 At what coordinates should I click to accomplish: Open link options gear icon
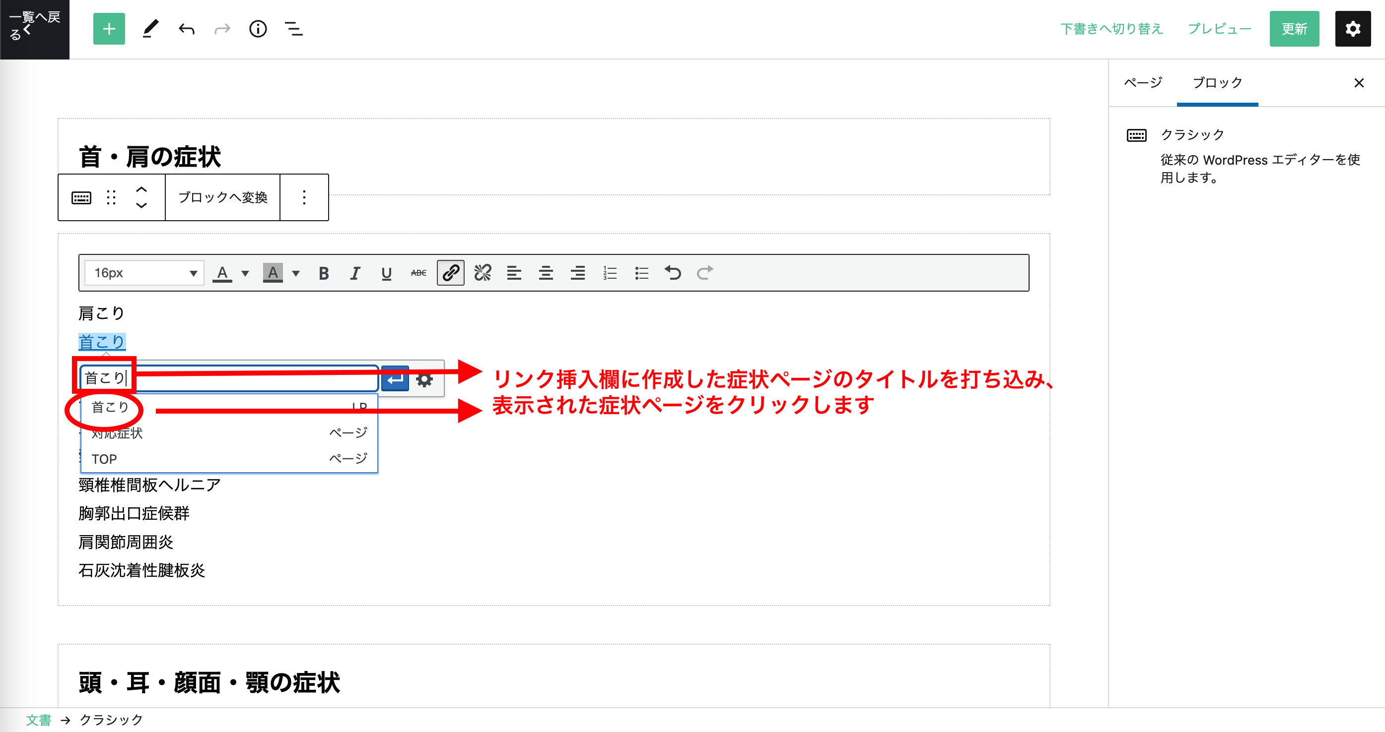424,380
